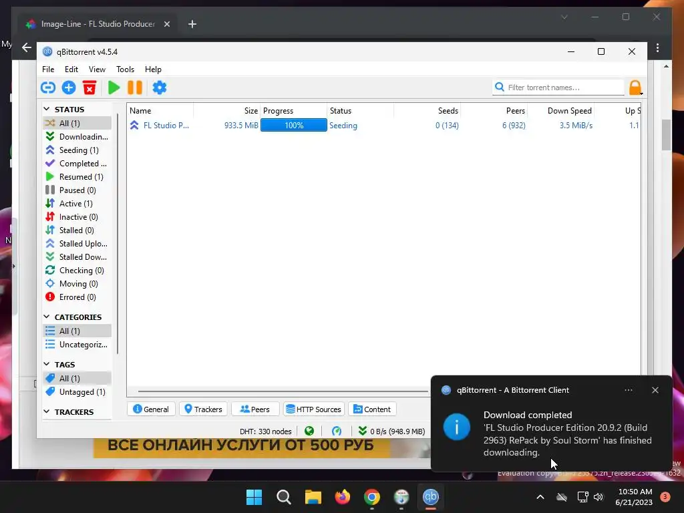
Task: Select the Stalled Uploading filter
Action: coord(77,244)
